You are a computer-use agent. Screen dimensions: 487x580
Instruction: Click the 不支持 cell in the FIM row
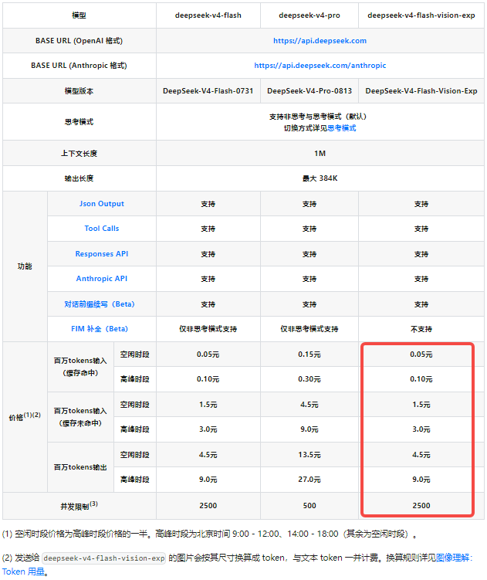[x=421, y=329]
